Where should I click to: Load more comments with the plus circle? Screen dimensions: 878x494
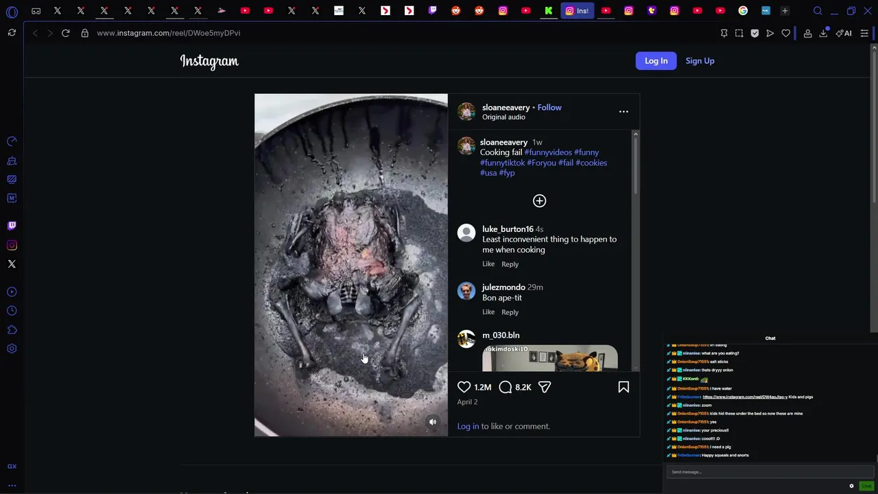pyautogui.click(x=540, y=201)
